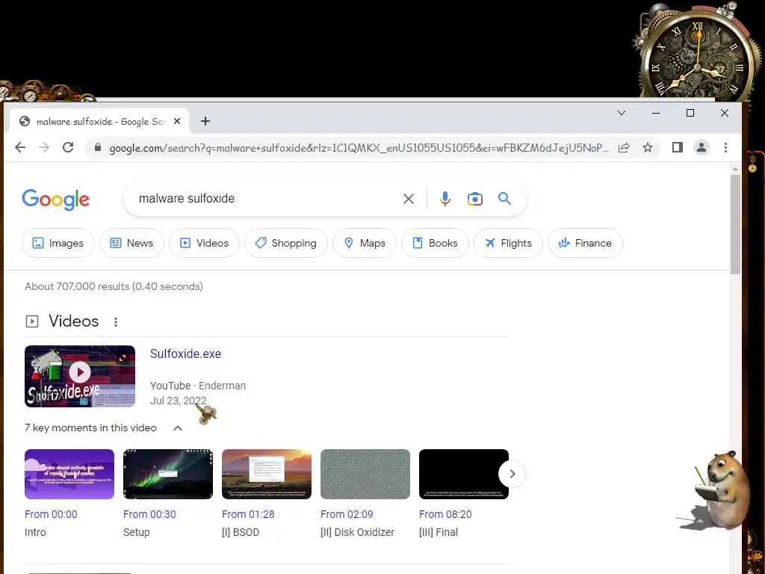Open a new tab with the plus button
765x574 pixels.
[205, 121]
